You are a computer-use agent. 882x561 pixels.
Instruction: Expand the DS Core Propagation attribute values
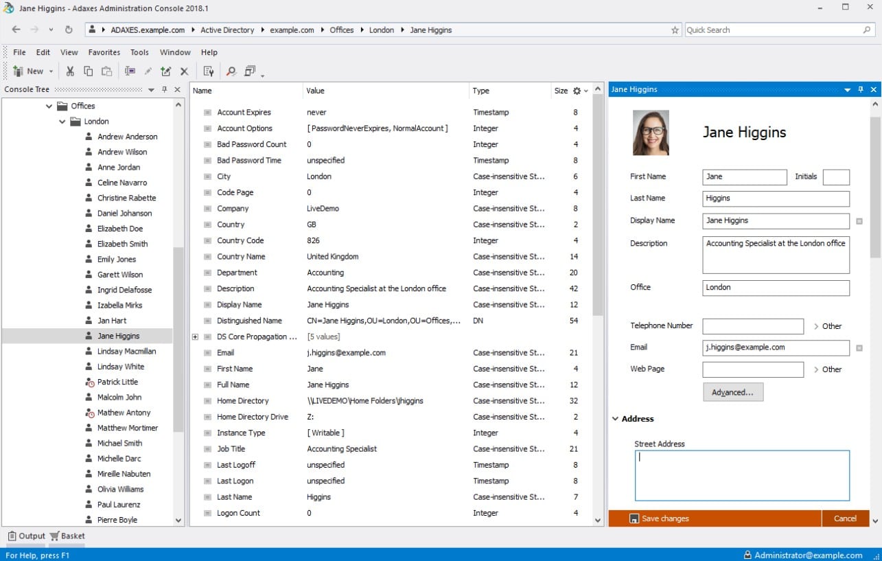click(195, 336)
